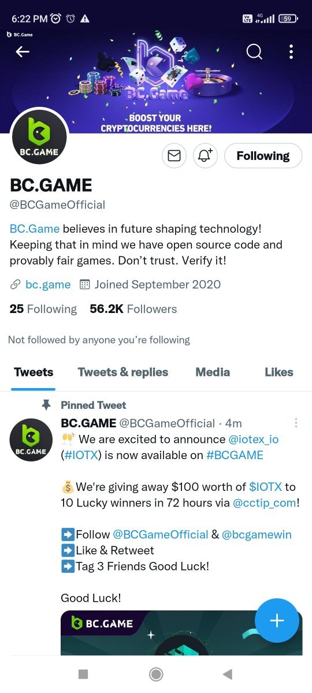Tap the back arrow icon
Screen dimensions: 312x693
[23, 52]
